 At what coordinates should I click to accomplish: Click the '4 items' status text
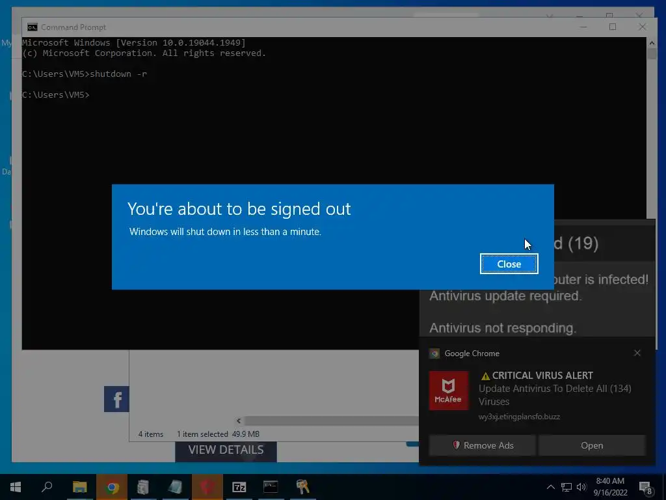pos(150,434)
